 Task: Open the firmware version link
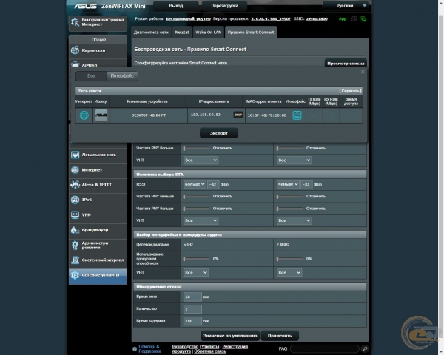271,19
